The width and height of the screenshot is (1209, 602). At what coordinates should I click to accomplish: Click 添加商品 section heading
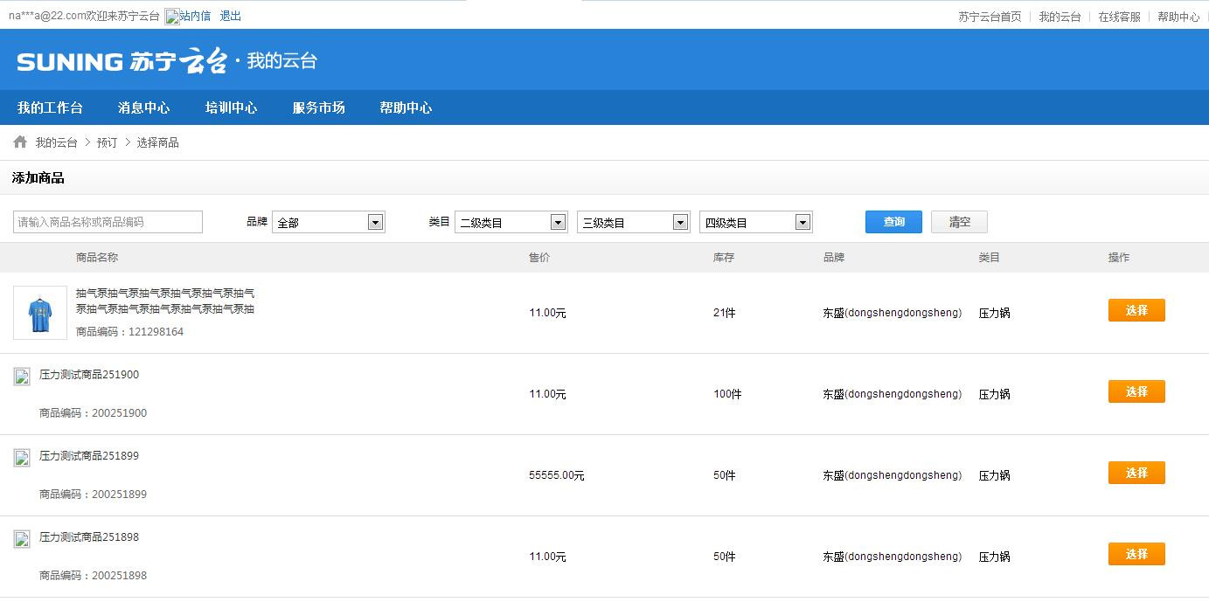[x=38, y=178]
